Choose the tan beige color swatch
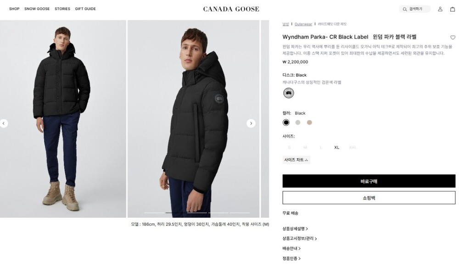Viewport: 459px width, 271px height. (309, 122)
